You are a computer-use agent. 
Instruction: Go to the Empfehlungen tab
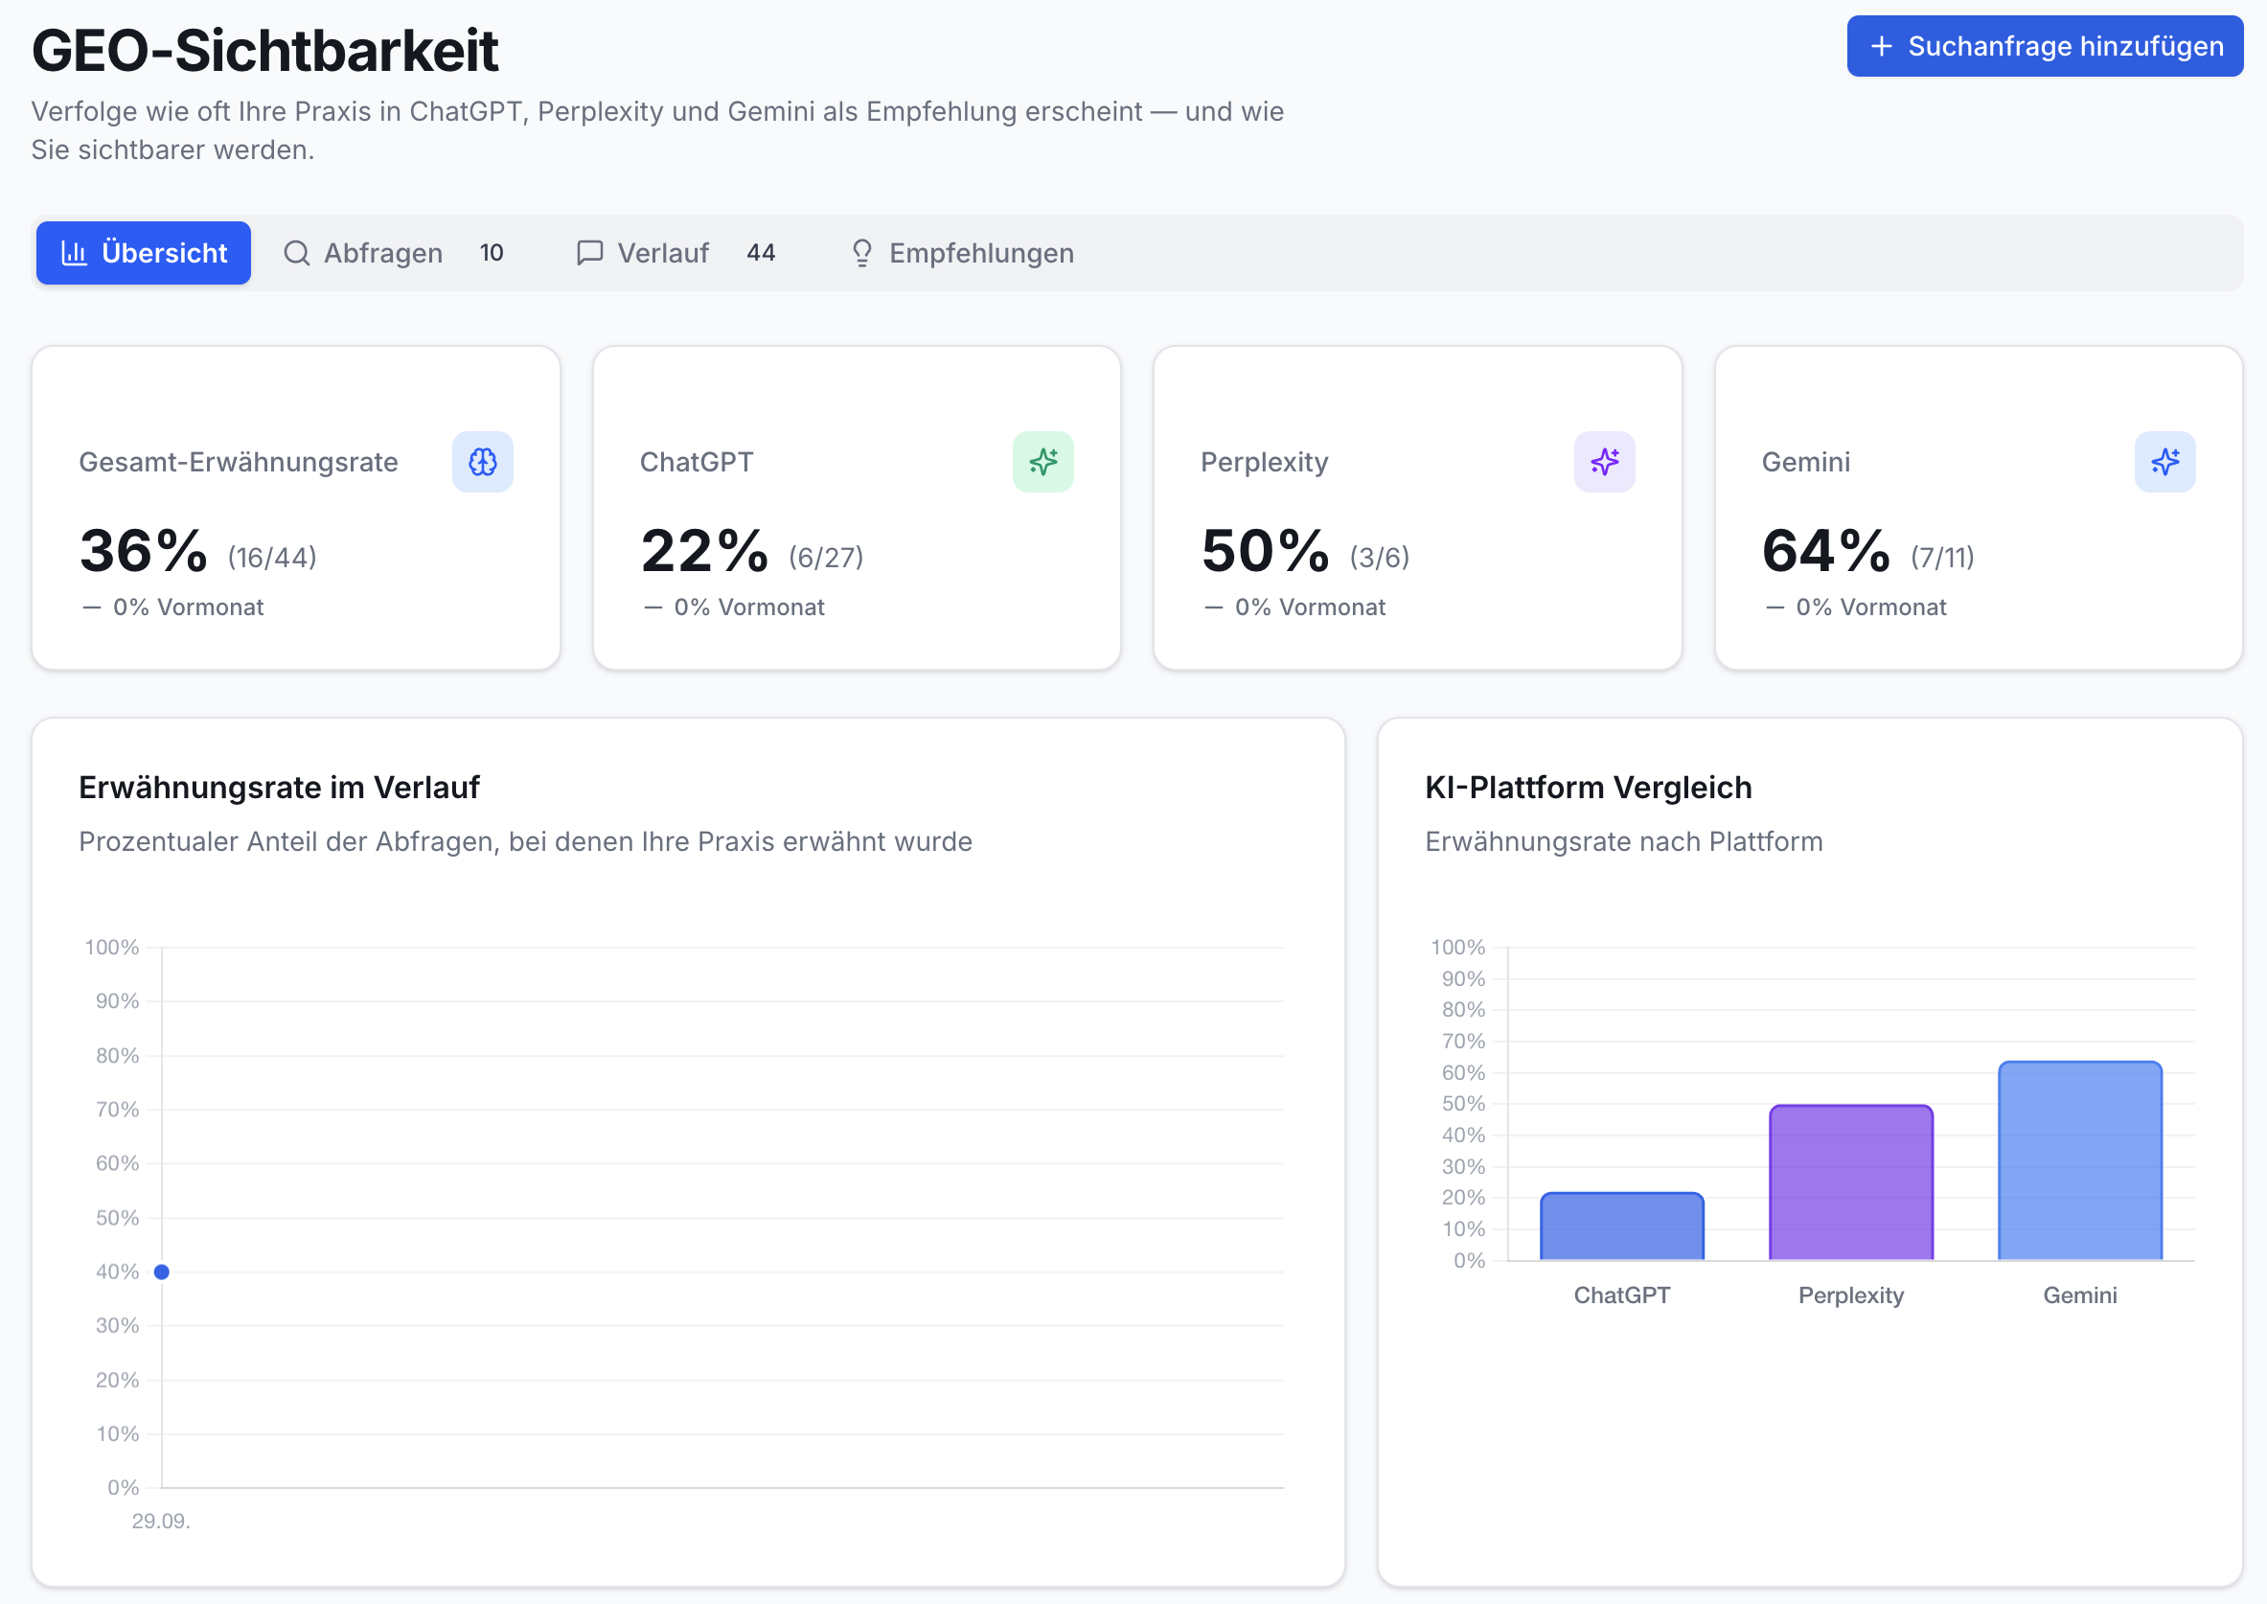coord(963,253)
